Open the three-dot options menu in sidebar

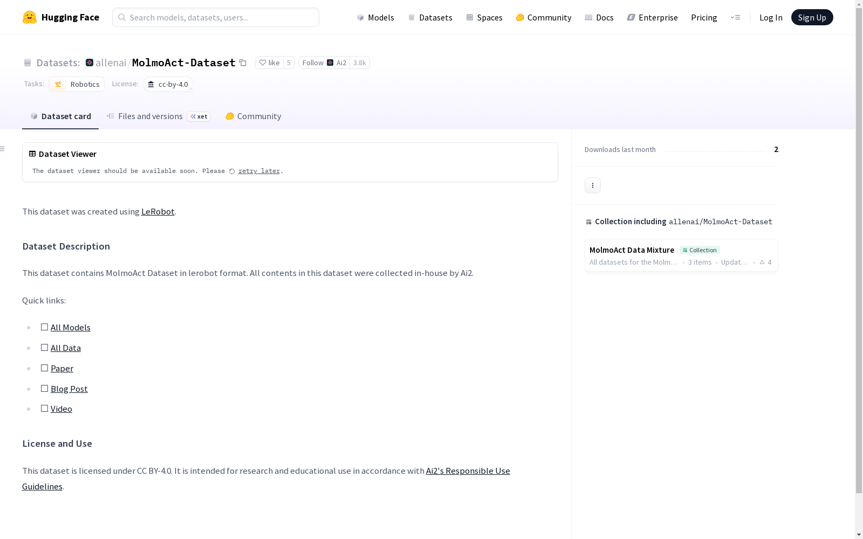(x=593, y=185)
